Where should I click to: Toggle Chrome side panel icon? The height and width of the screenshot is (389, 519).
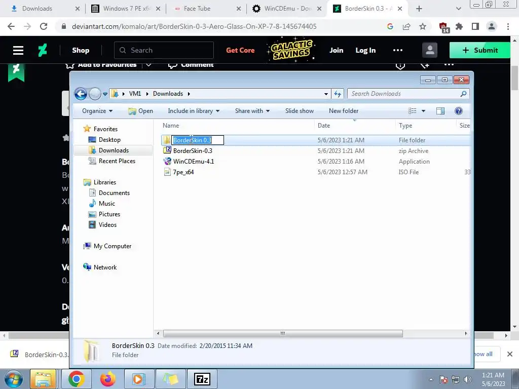coord(475,26)
